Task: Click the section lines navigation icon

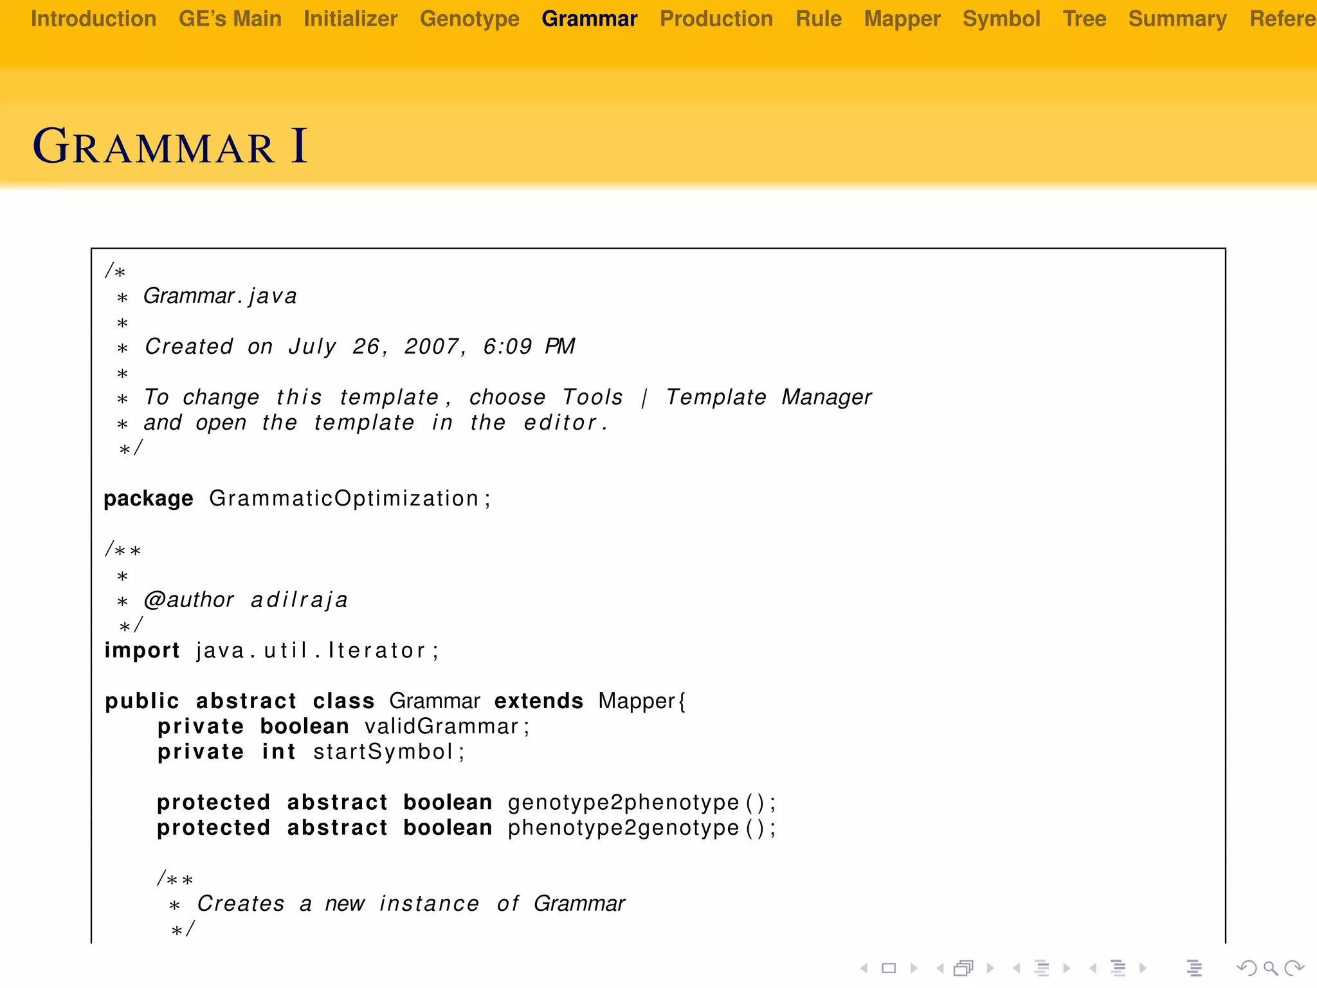Action: (1118, 967)
